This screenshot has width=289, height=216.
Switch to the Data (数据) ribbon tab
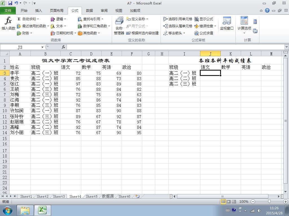pos(89,11)
